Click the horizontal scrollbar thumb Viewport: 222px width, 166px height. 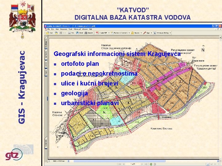pyautogui.click(x=119, y=161)
